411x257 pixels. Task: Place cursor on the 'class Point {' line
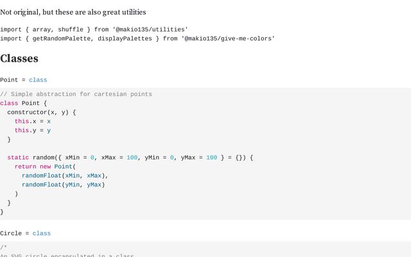coord(23,103)
